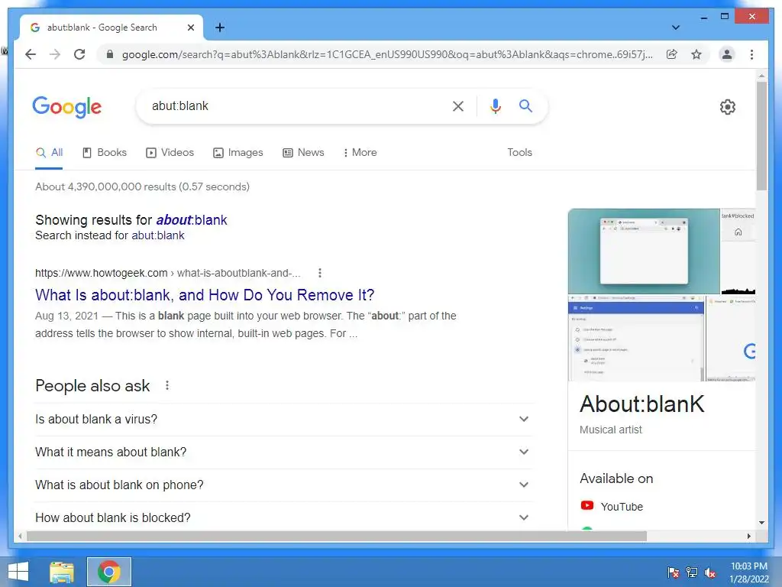
Task: Focus the Chrome address bar URL
Action: click(387, 54)
